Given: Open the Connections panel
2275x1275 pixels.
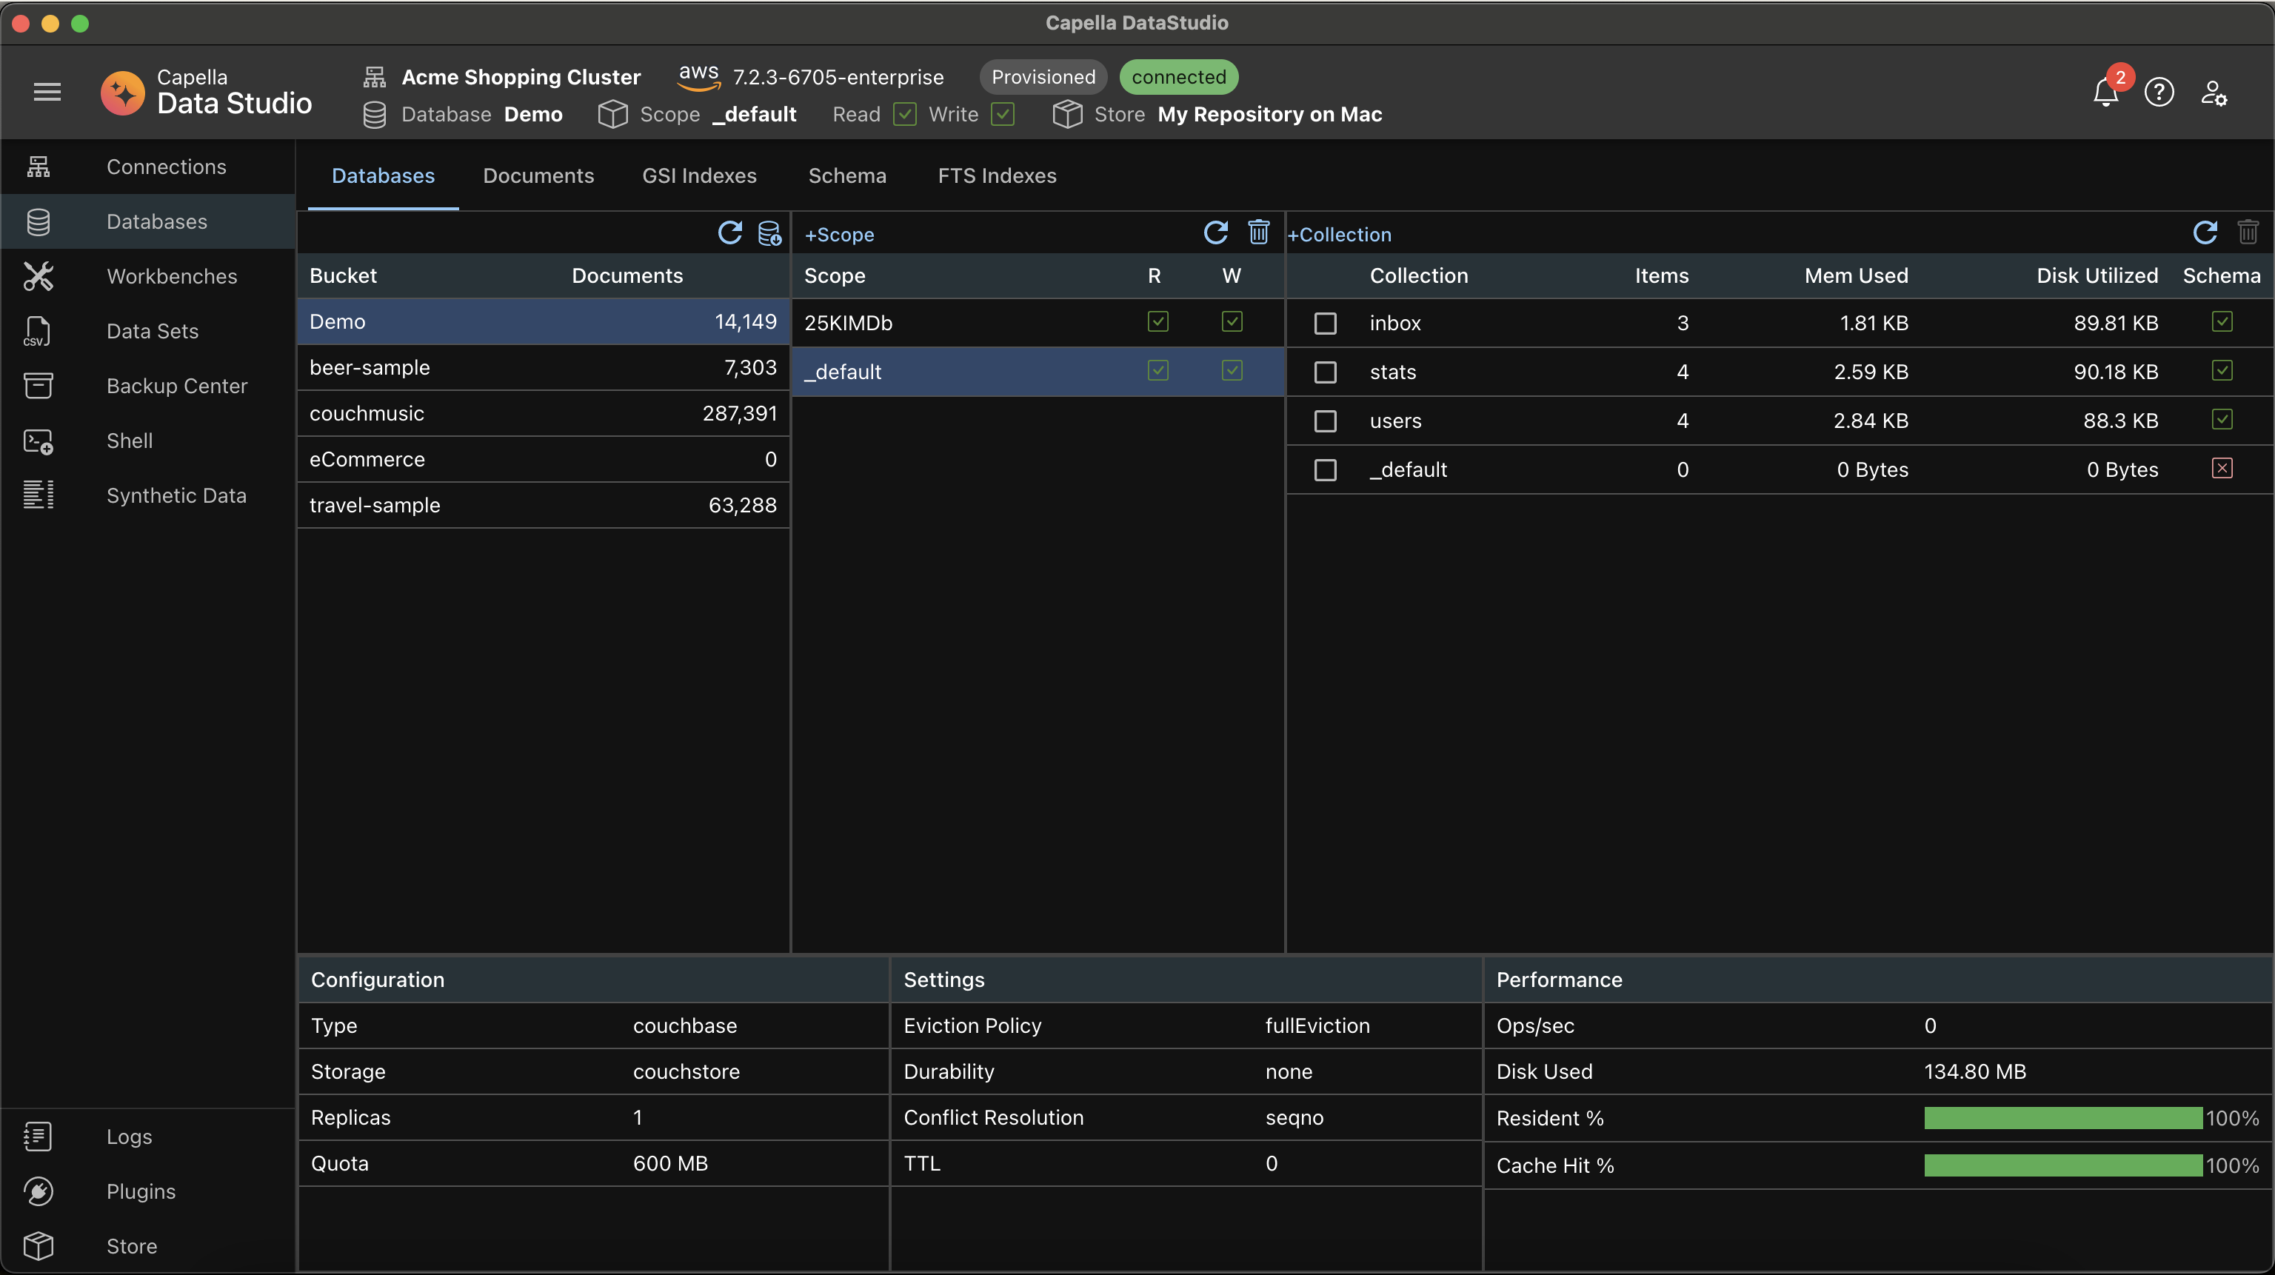Looking at the screenshot, I should click(x=166, y=167).
